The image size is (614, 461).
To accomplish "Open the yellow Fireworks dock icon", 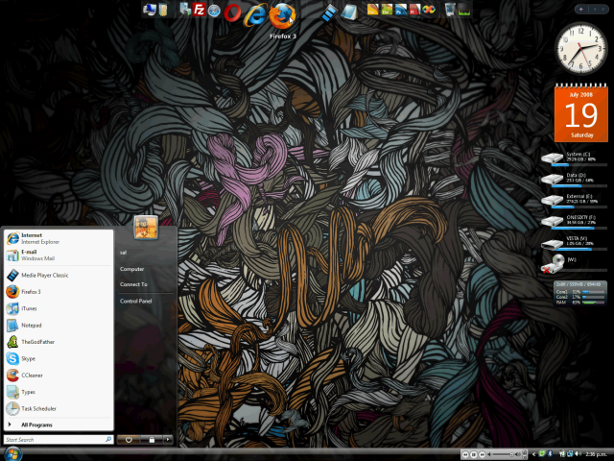I will coord(372,9).
